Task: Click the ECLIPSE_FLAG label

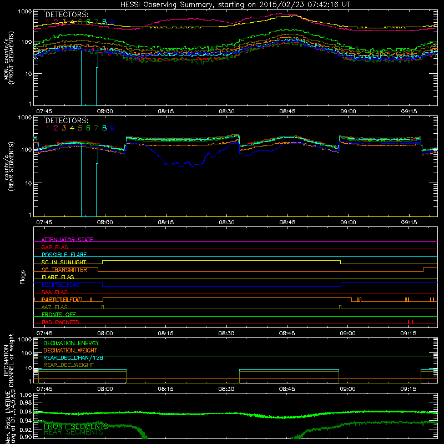Action: point(60,285)
